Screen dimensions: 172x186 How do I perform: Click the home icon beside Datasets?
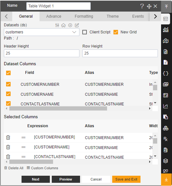(63, 25)
